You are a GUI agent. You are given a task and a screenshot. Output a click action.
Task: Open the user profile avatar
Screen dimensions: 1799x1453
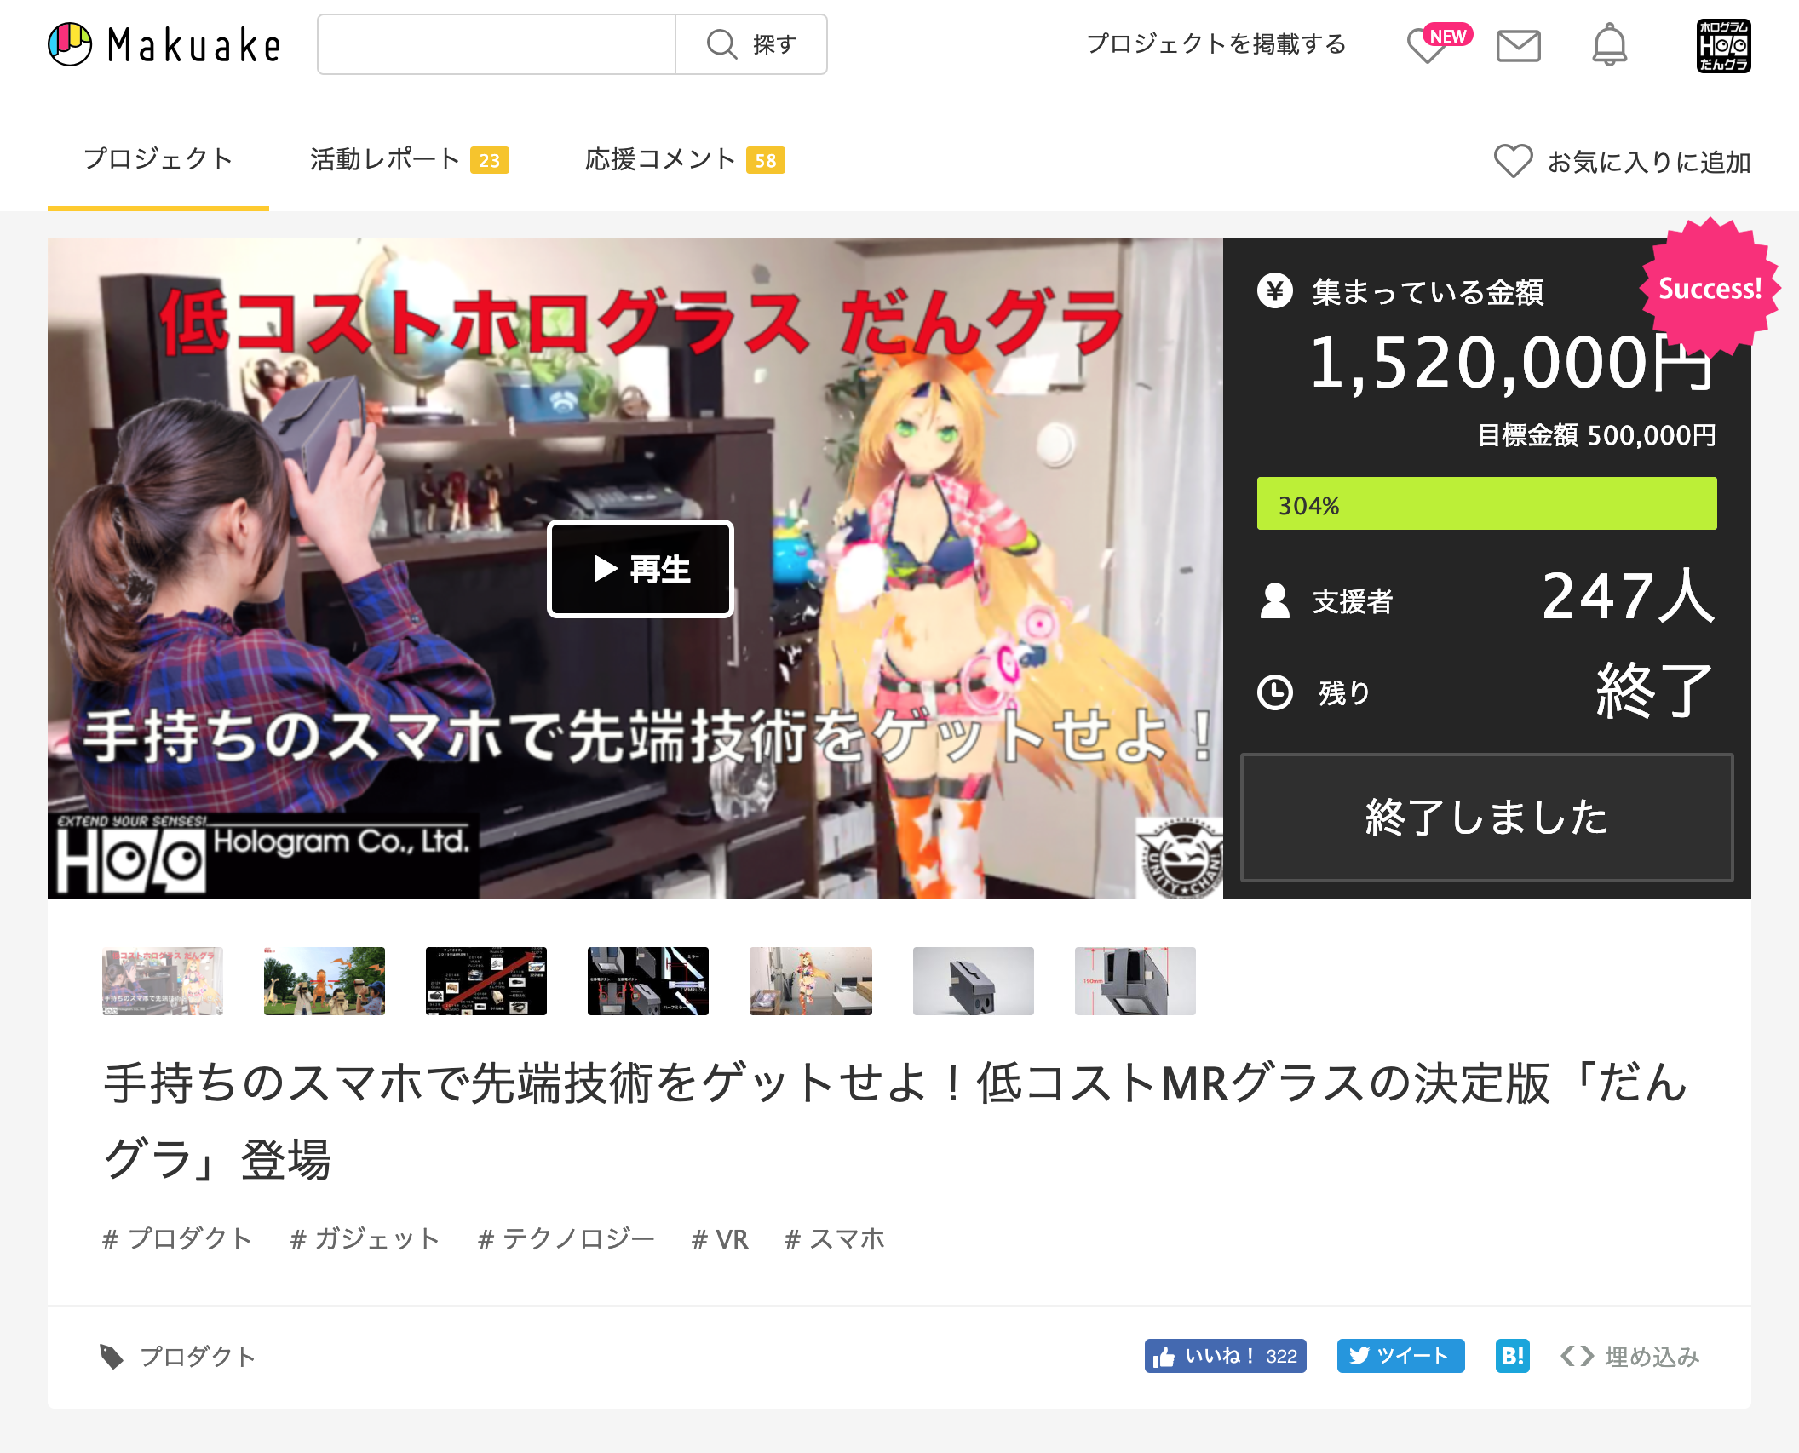point(1723,45)
